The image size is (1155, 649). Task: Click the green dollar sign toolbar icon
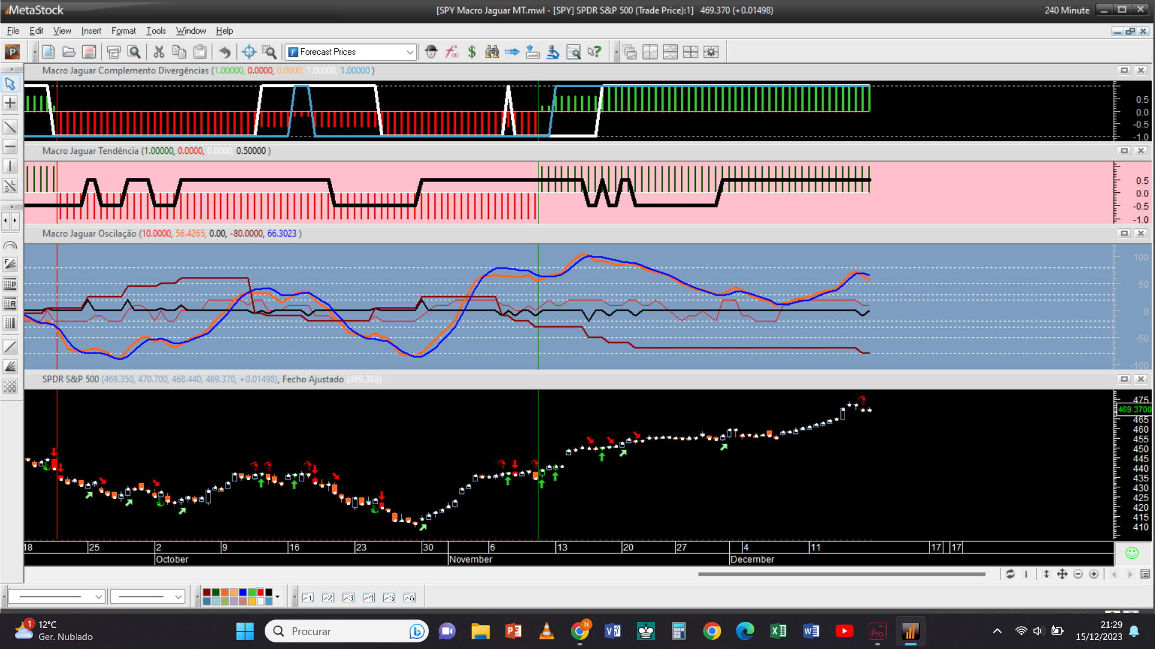coord(472,52)
